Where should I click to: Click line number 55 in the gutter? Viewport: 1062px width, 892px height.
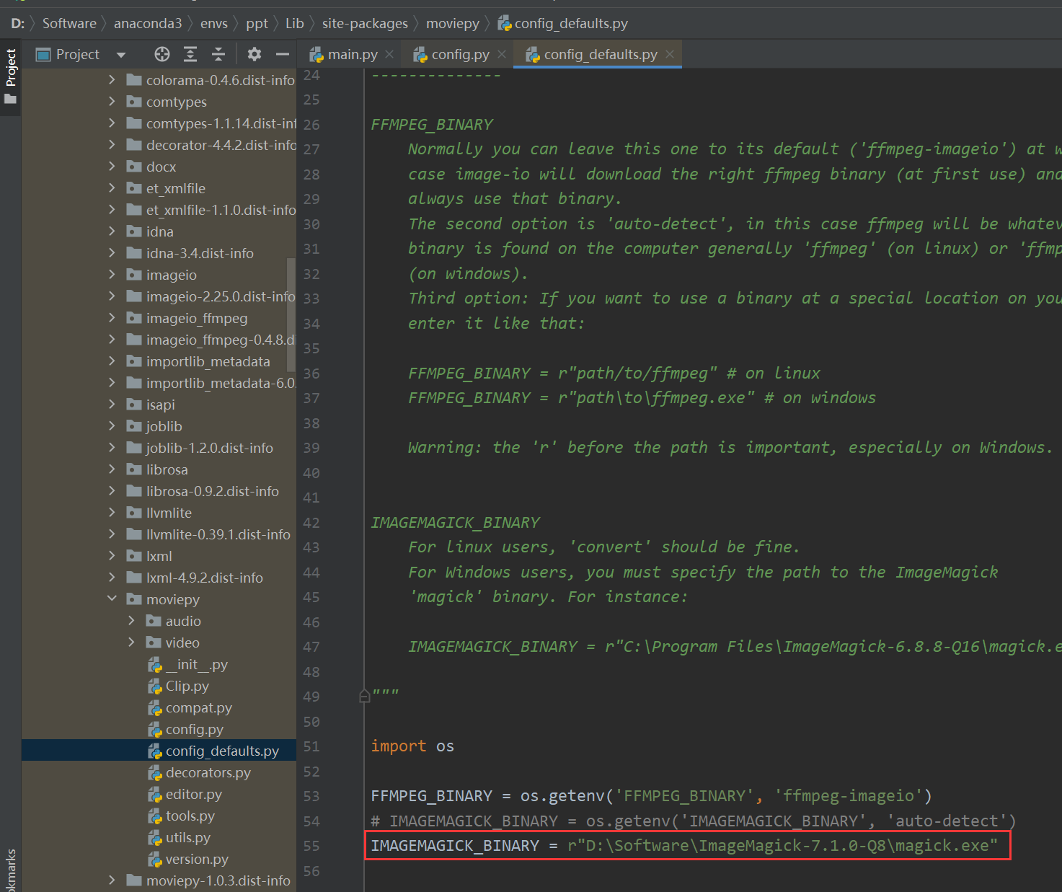[311, 846]
